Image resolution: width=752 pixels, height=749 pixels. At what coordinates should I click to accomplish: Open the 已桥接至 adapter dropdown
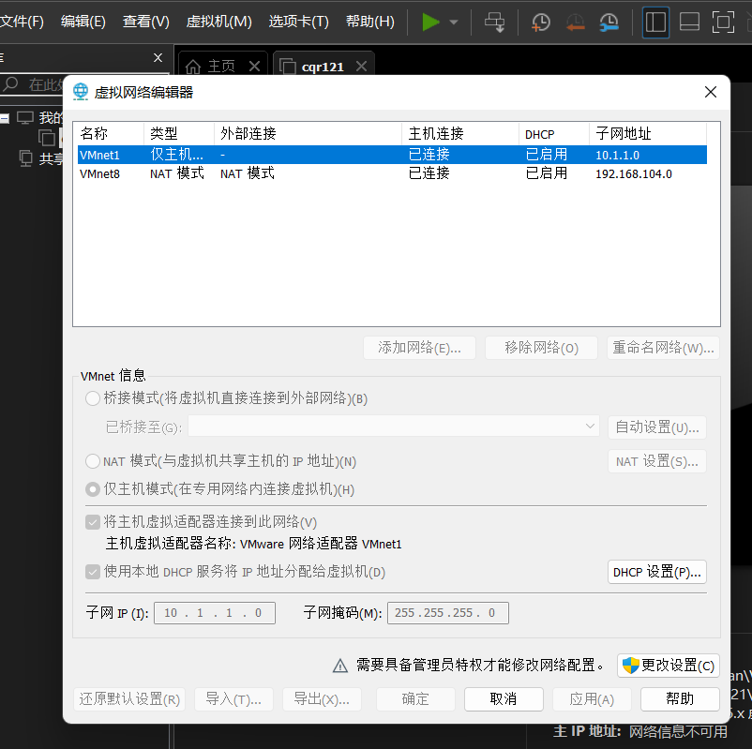tap(394, 426)
